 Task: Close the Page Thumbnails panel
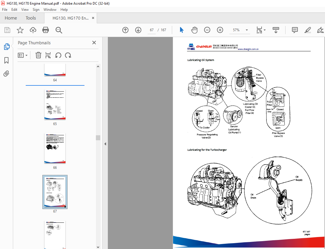[x=94, y=43]
